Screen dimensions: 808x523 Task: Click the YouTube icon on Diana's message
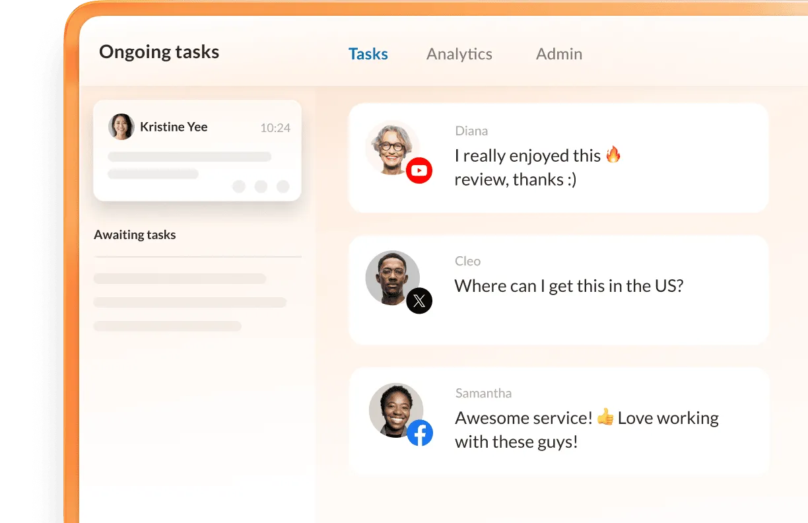coord(419,170)
